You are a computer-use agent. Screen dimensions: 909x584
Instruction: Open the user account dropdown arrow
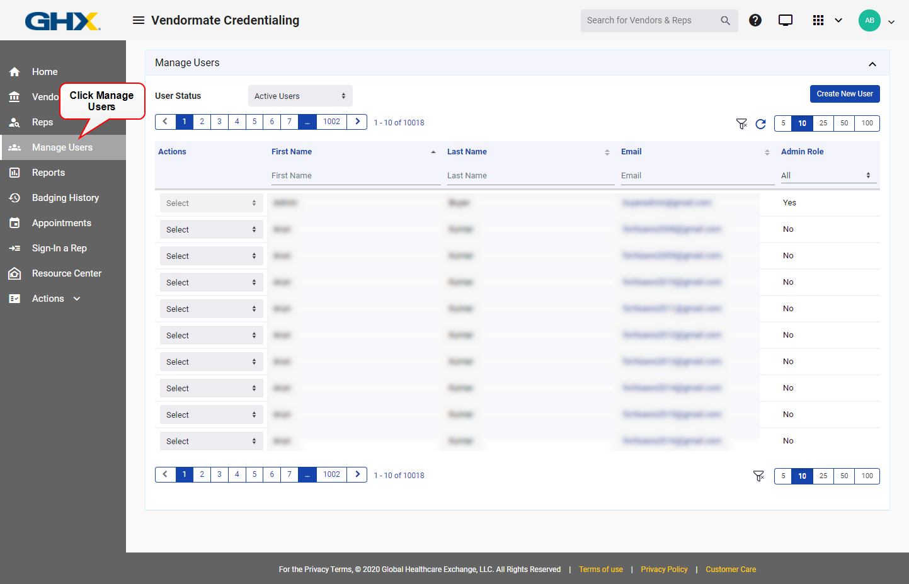[x=891, y=21]
